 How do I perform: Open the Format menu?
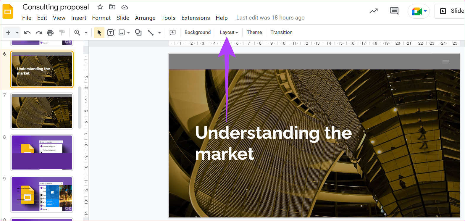(101, 18)
